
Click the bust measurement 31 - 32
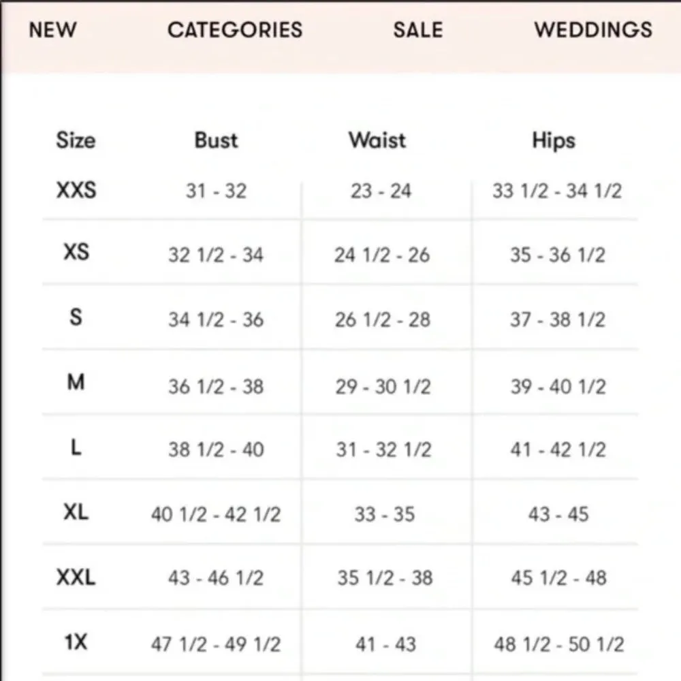(x=215, y=191)
